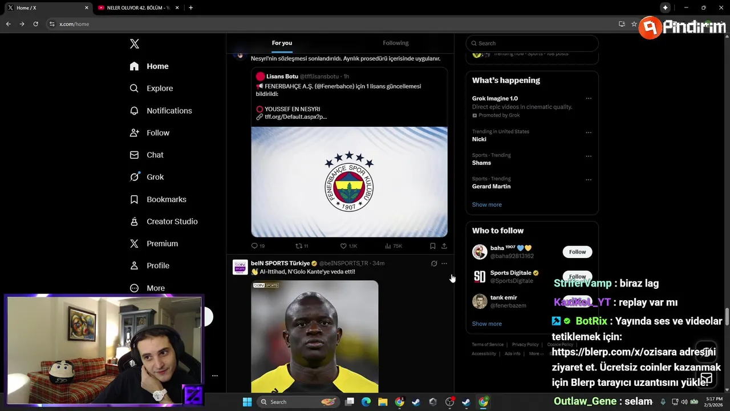Open Home from the sidebar

coord(149,66)
